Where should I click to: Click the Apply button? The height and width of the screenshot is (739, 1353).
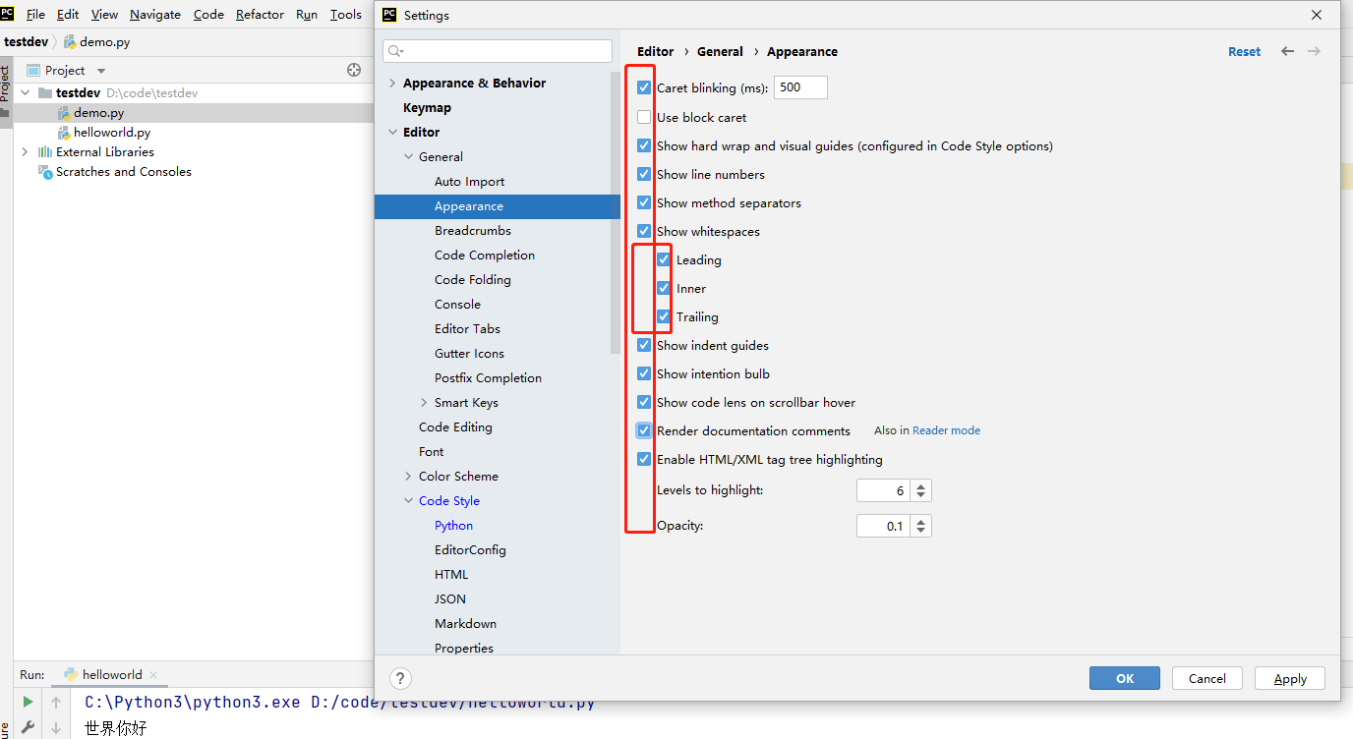tap(1290, 678)
